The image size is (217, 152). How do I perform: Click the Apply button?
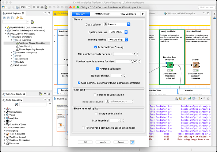(x=103, y=142)
